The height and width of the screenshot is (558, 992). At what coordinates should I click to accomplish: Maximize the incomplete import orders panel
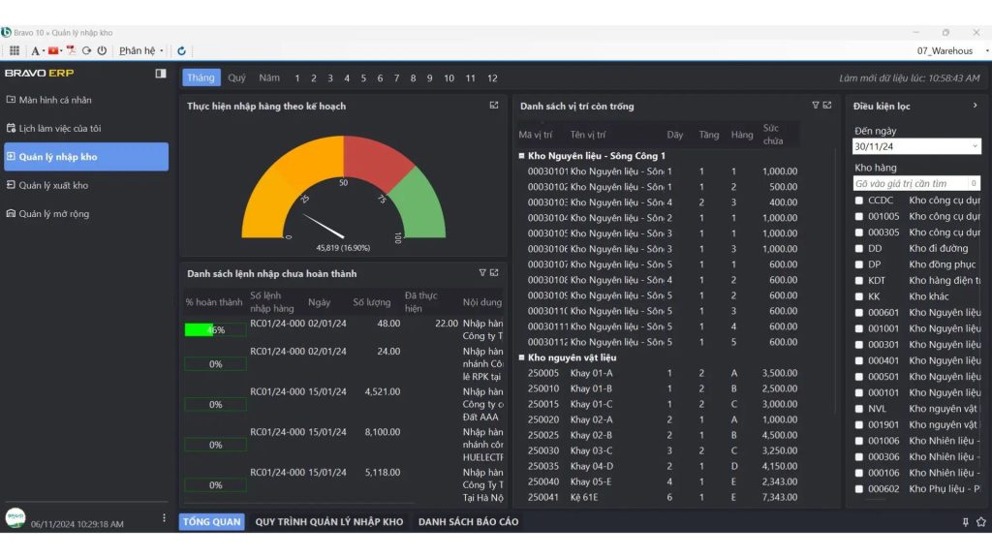(x=494, y=272)
